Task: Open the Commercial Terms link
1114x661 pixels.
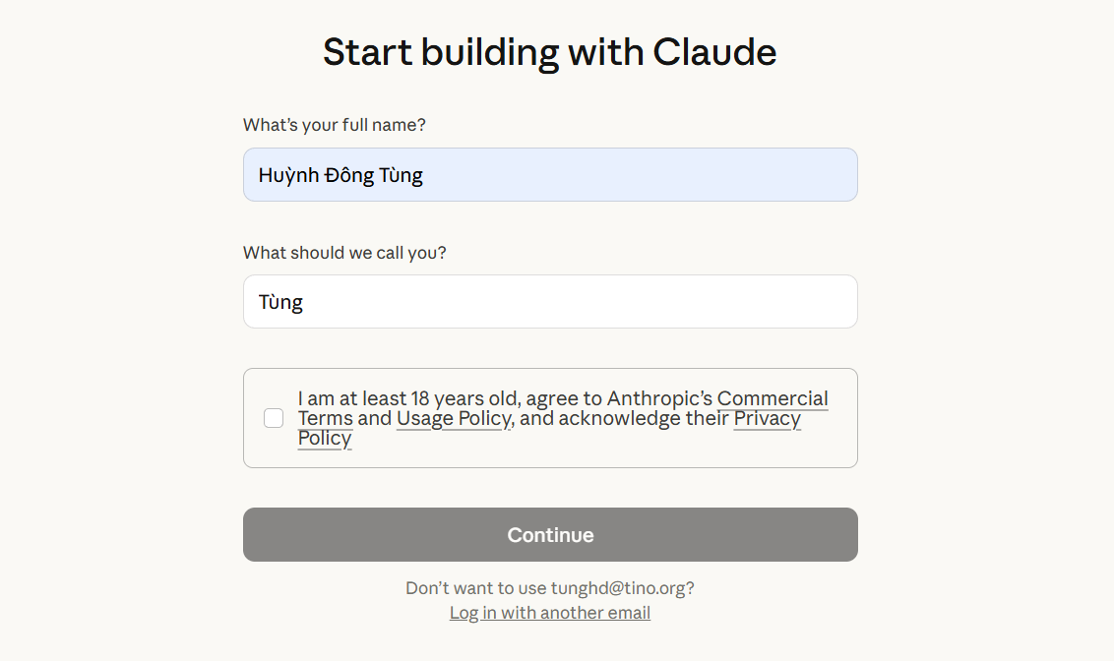Action: click(x=773, y=398)
